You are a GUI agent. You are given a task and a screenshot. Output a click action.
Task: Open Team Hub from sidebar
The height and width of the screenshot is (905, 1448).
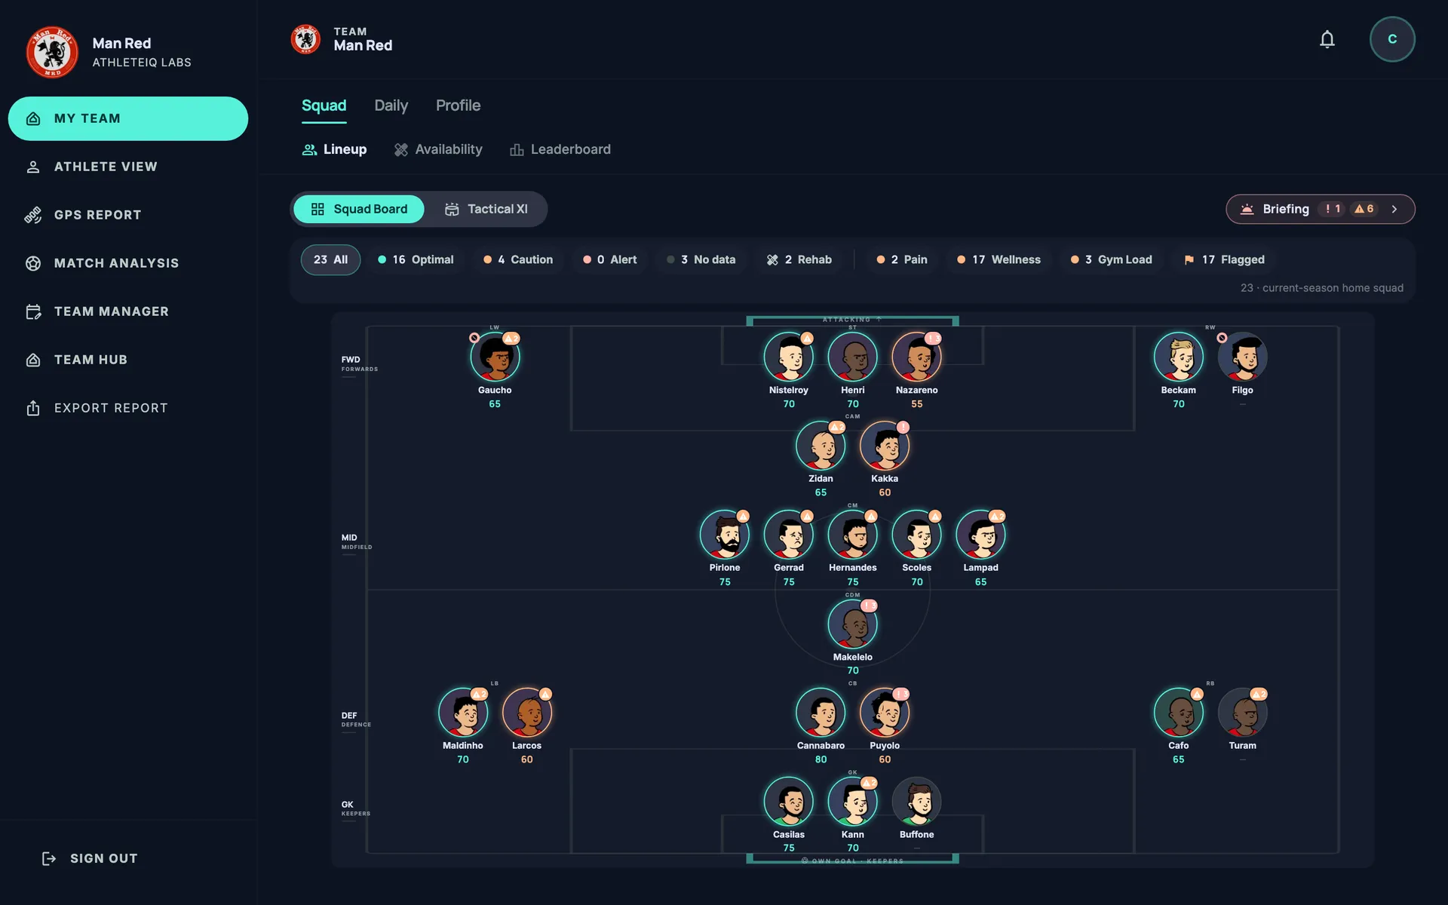pyautogui.click(x=128, y=360)
